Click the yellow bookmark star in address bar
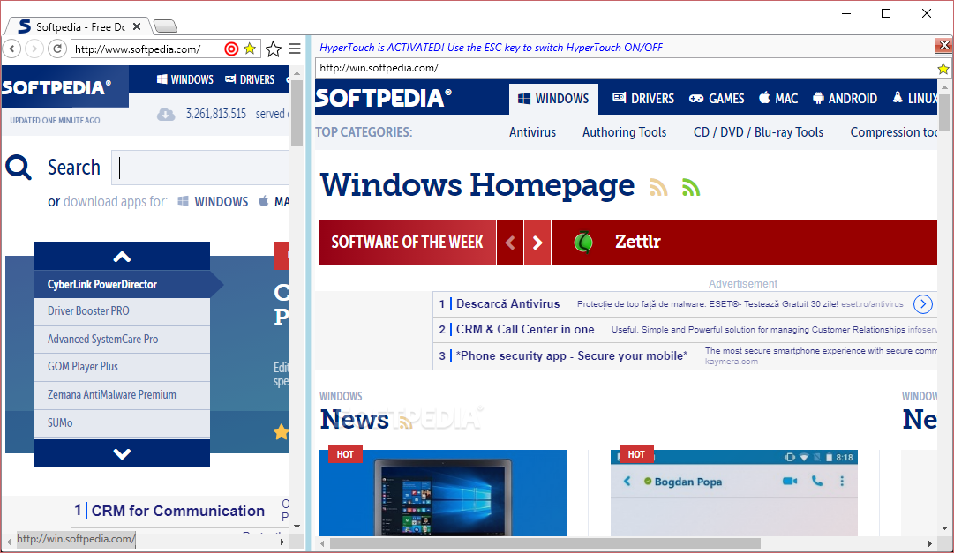The width and height of the screenshot is (954, 553). [250, 49]
